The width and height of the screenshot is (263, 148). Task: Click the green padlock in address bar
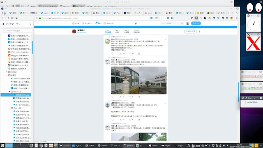[x=40, y=18]
